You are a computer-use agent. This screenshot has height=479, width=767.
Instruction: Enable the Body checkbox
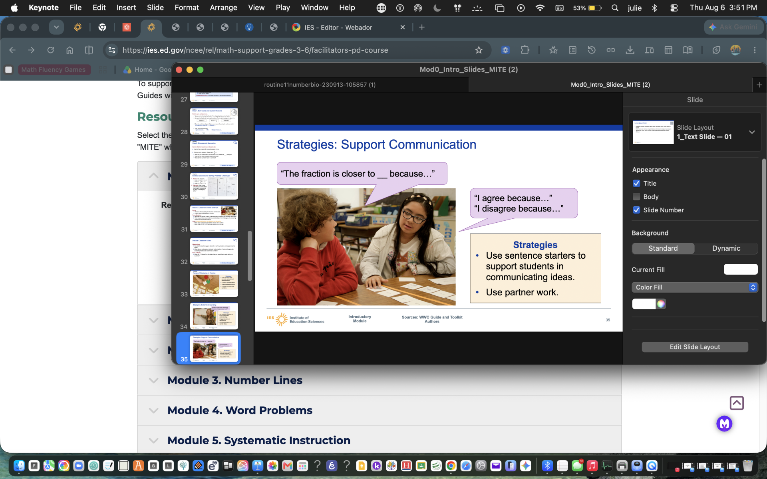[636, 196]
